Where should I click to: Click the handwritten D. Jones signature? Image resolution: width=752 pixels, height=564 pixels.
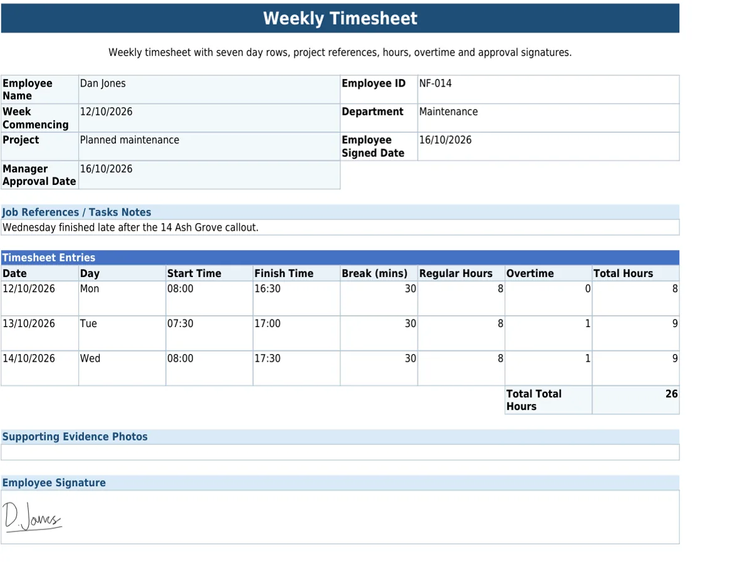click(33, 517)
